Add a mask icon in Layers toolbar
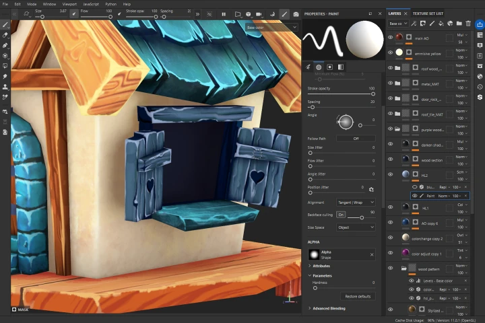 [x=423, y=24]
